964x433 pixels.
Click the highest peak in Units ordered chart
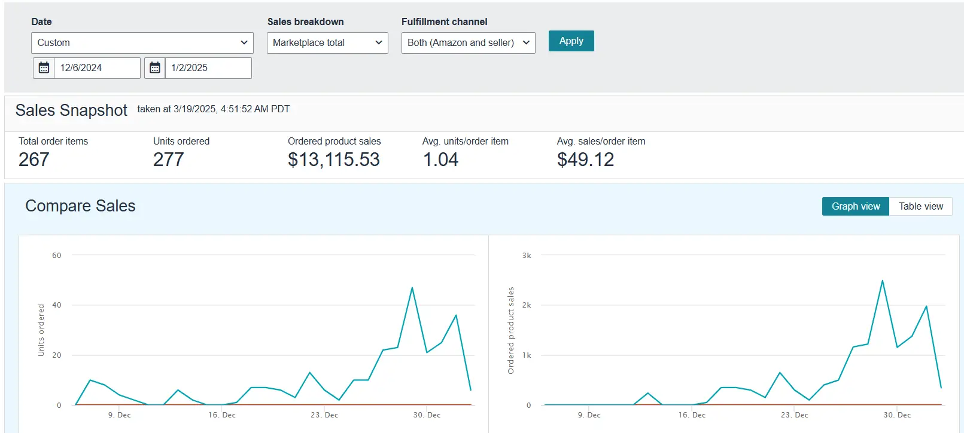tap(412, 288)
